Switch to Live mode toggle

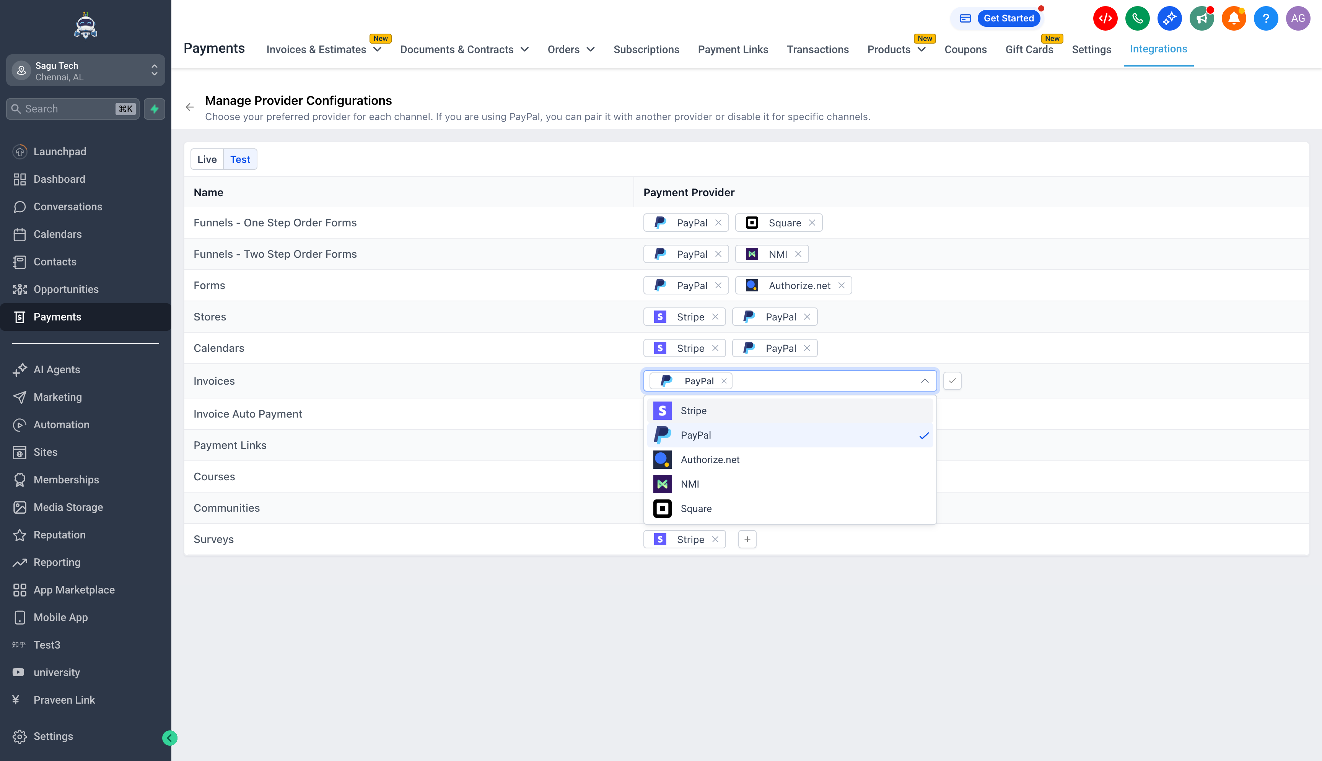pyautogui.click(x=207, y=159)
